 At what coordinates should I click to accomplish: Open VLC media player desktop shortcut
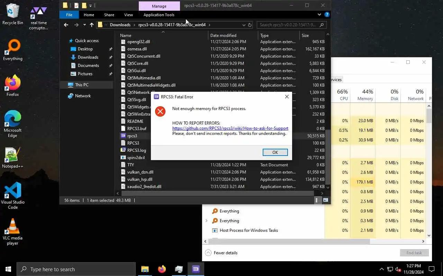(13, 232)
